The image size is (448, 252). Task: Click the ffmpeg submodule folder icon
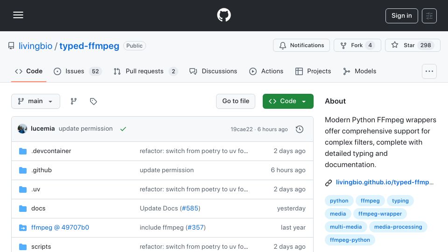pos(23,227)
